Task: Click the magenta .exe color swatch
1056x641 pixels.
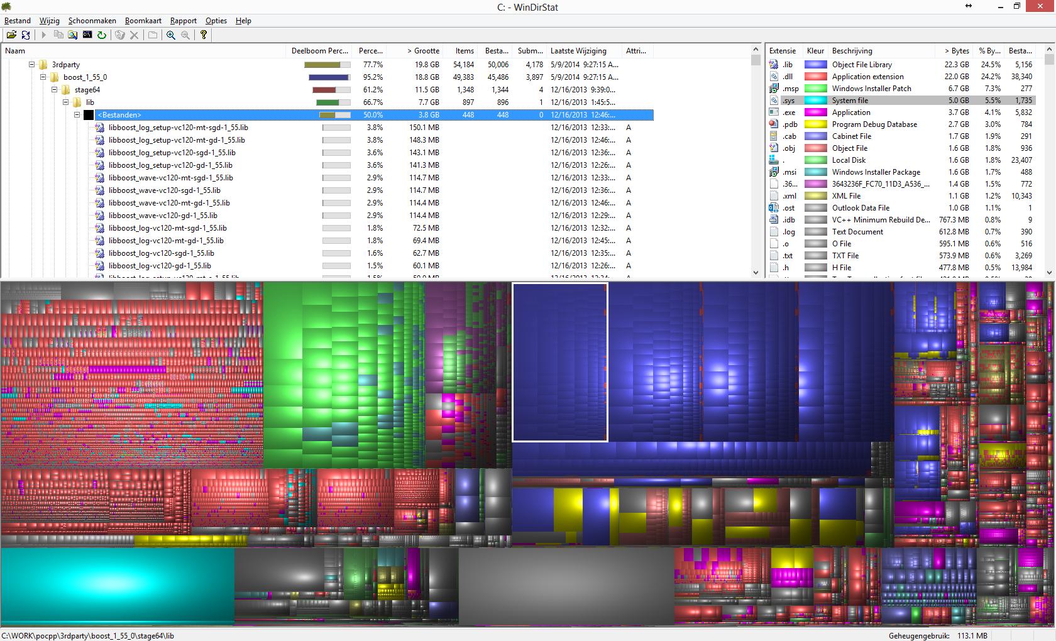Action: 816,112
